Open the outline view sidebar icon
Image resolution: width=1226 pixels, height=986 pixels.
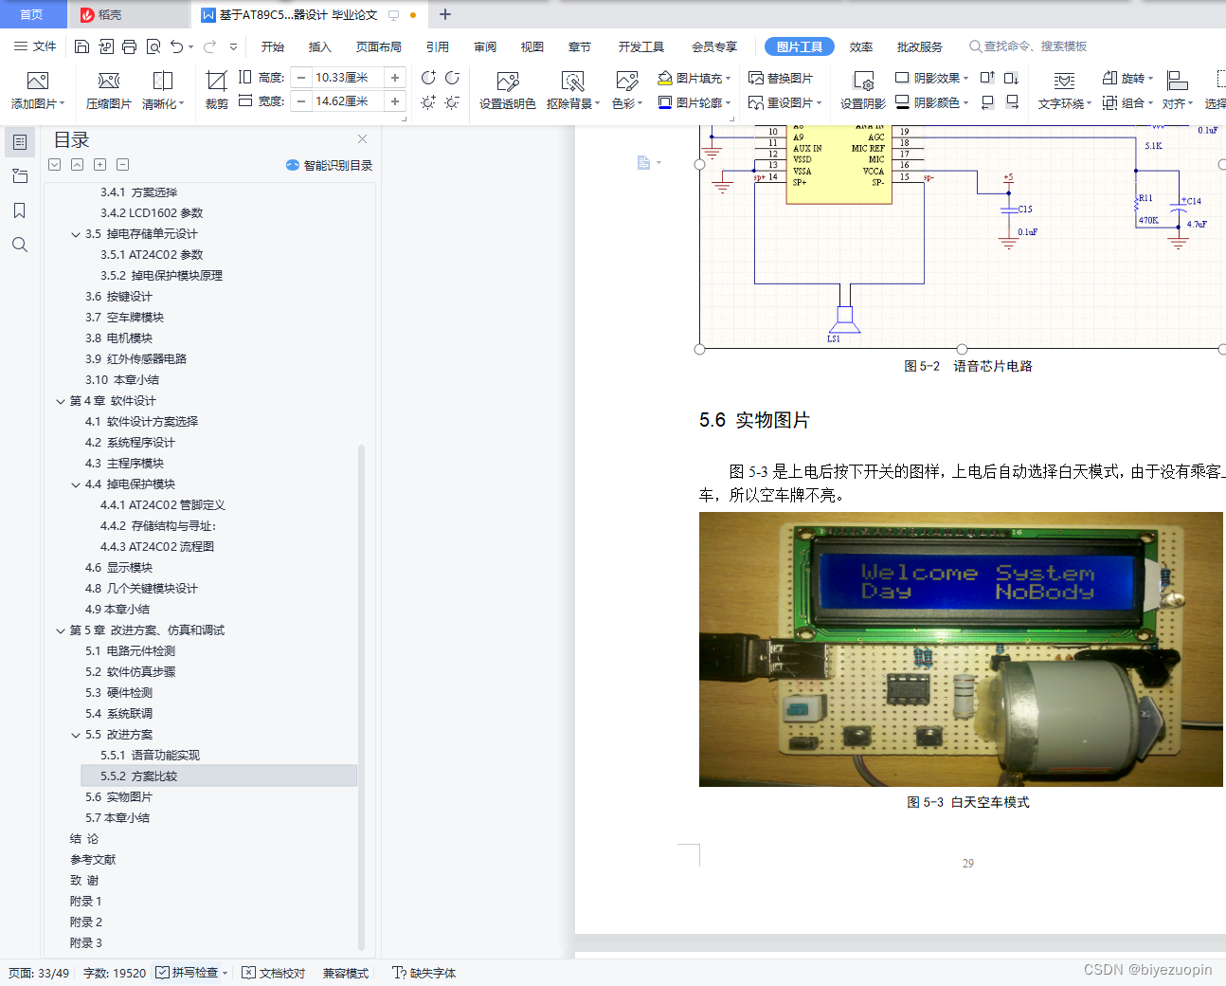coord(20,142)
